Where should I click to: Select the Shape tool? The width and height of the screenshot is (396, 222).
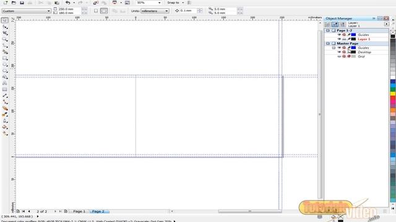[x=5, y=27]
